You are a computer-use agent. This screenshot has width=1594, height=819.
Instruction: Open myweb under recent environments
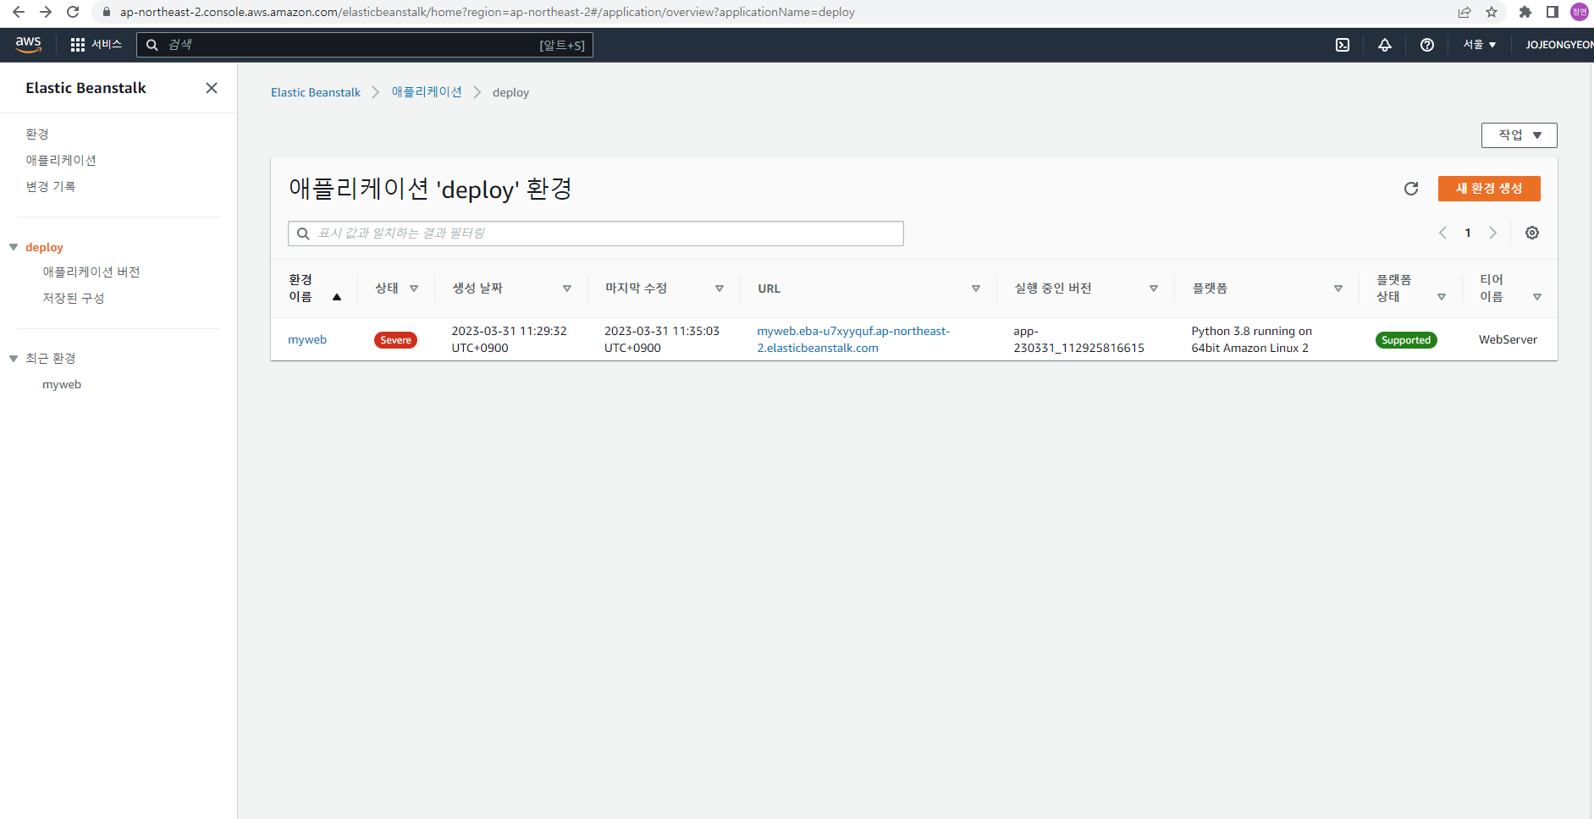point(62,385)
